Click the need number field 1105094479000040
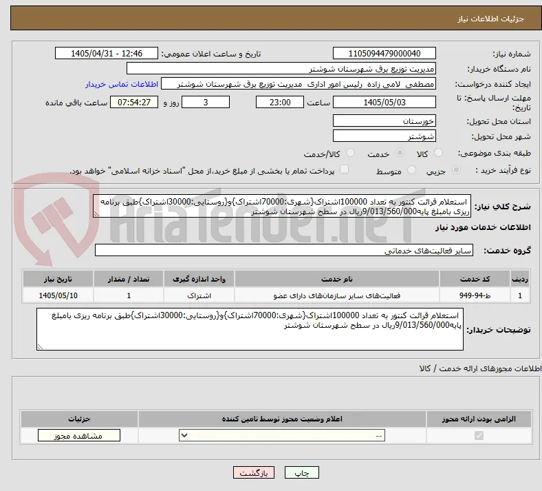The height and width of the screenshot is (491, 542). coord(384,53)
